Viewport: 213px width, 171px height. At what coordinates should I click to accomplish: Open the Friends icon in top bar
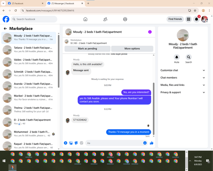point(105,19)
